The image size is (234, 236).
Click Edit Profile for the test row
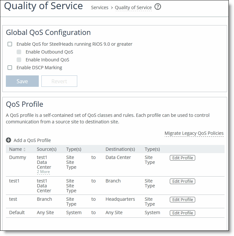pos(182,200)
